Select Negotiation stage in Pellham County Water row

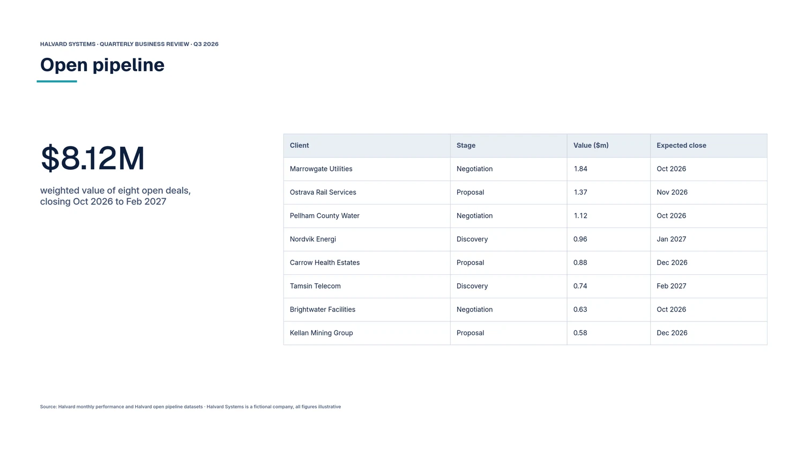point(509,216)
